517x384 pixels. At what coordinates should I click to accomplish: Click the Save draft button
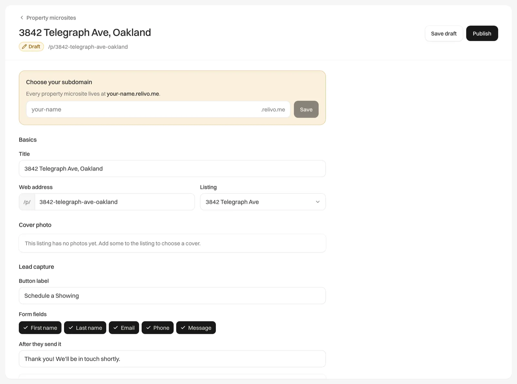click(x=444, y=33)
